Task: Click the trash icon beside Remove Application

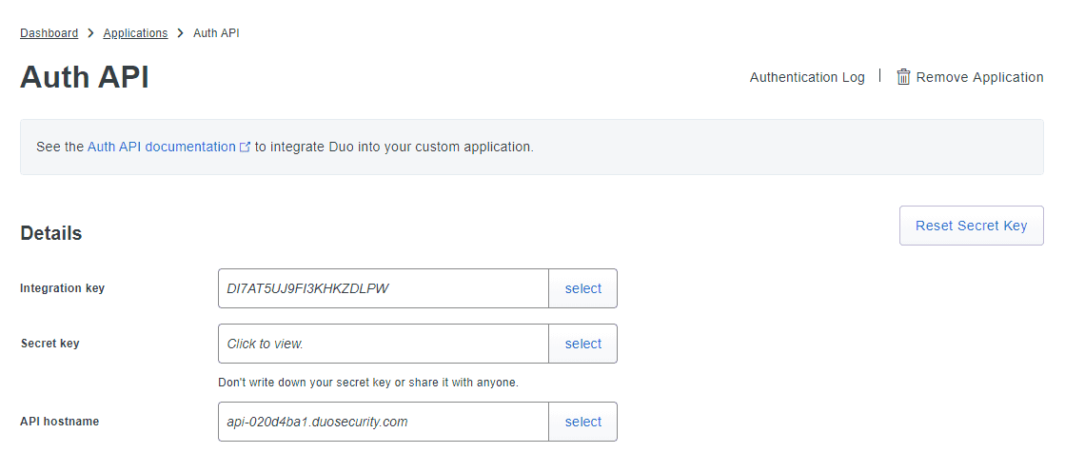Action: (903, 77)
